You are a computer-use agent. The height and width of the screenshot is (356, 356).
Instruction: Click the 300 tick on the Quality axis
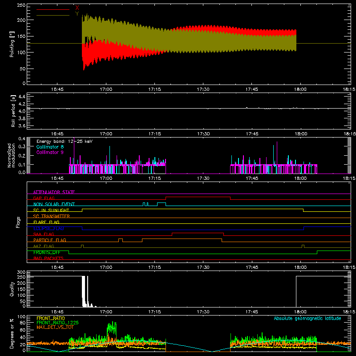pos(21,272)
